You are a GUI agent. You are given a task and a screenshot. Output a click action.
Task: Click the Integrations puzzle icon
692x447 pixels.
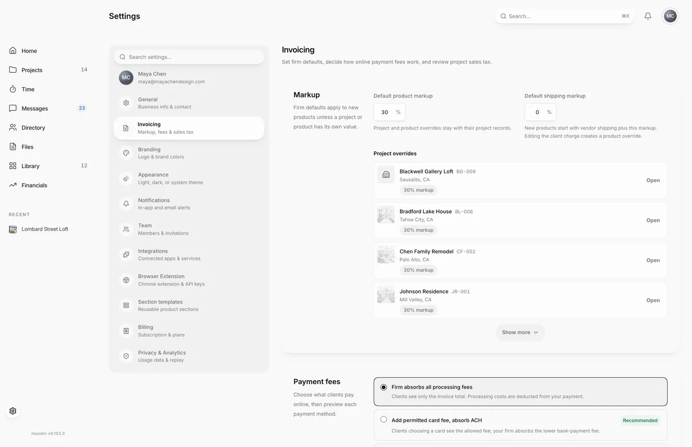click(x=126, y=255)
